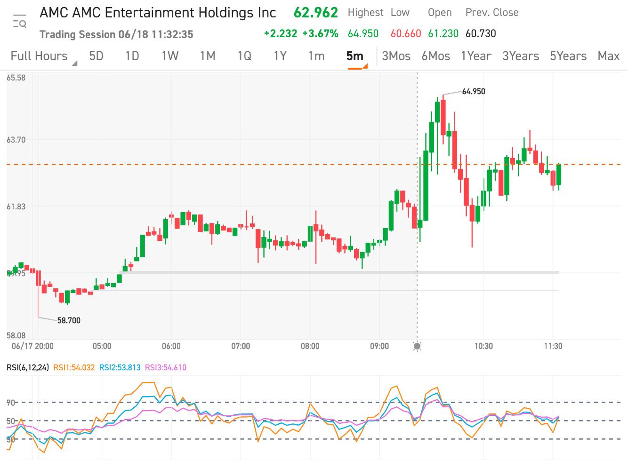Click the 10:30 time axis label

click(483, 346)
